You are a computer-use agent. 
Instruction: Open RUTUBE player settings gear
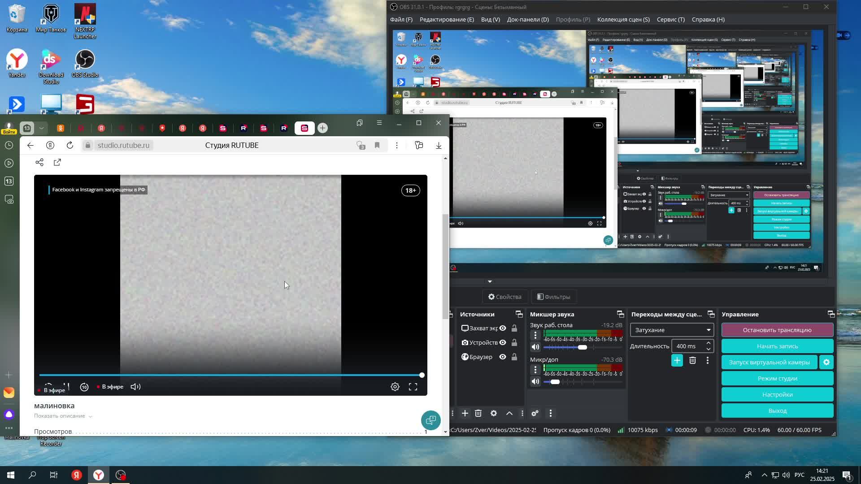coord(395,387)
